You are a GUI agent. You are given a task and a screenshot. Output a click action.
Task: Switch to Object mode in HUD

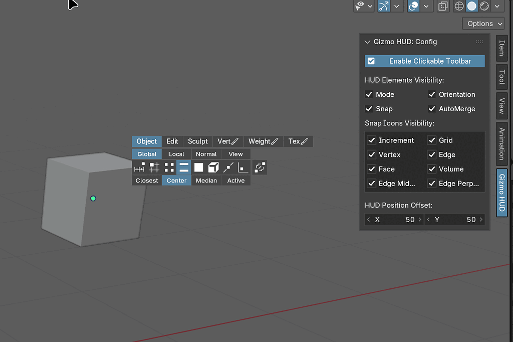(147, 141)
